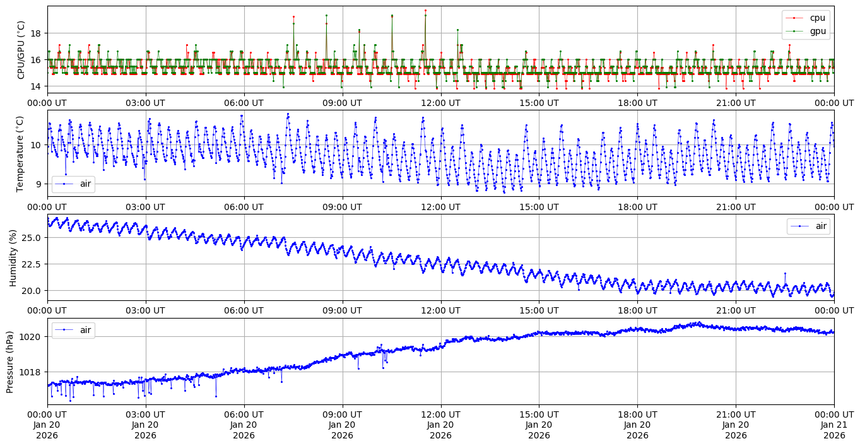This screenshot has width=860, height=446.
Task: Click the CPU/GPU (°C) y-axis label
Action: coord(21,50)
